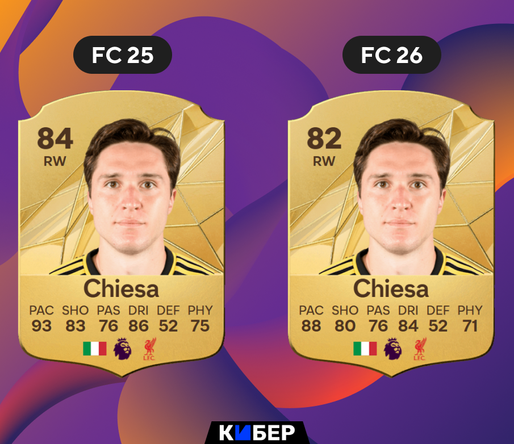
Task: Click the RW position on FC 26 card
Action: click(324, 161)
